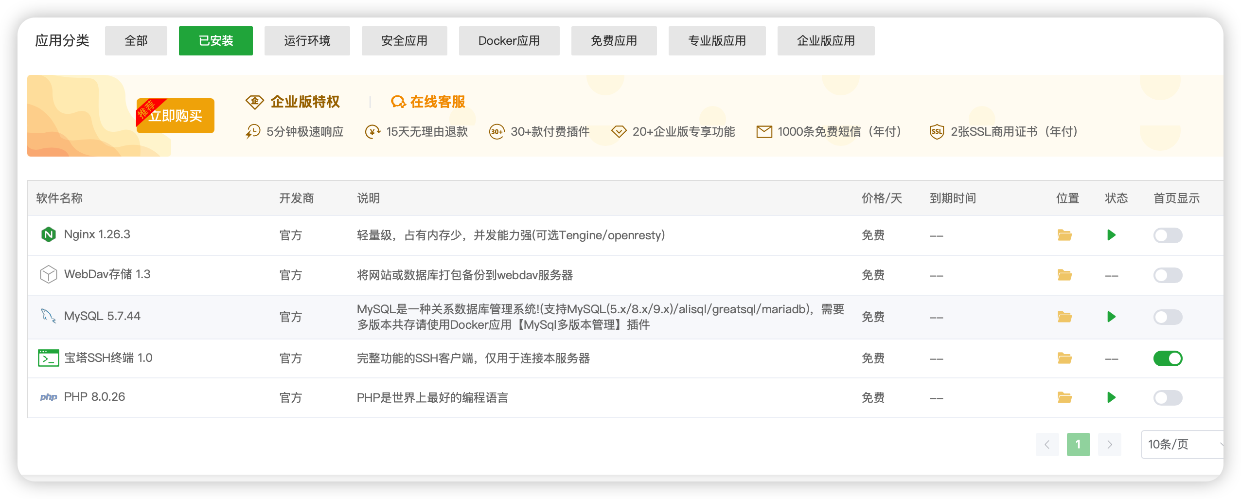This screenshot has height=499, width=1241.
Task: Open the 在线客服 link
Action: tap(438, 102)
